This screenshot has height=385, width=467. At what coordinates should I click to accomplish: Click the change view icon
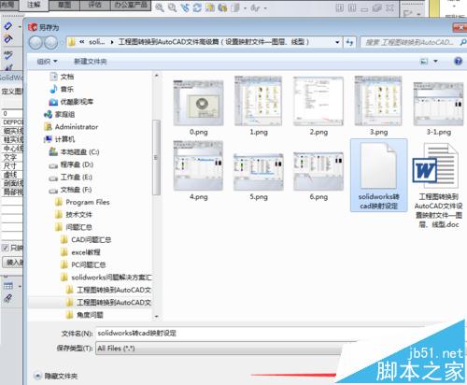click(424, 62)
